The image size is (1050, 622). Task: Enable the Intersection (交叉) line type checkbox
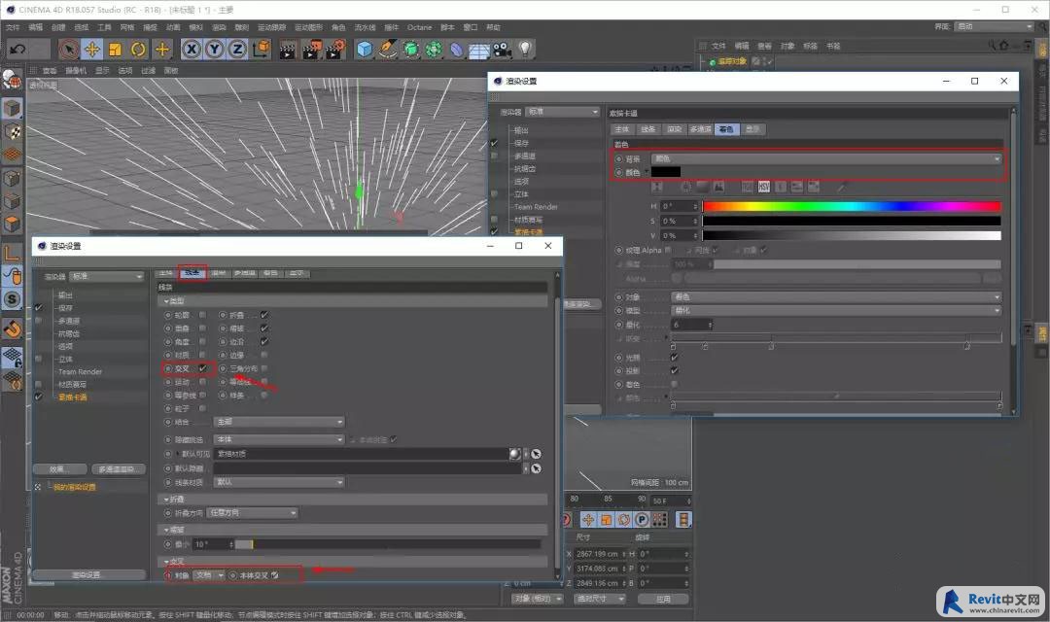[x=203, y=368]
